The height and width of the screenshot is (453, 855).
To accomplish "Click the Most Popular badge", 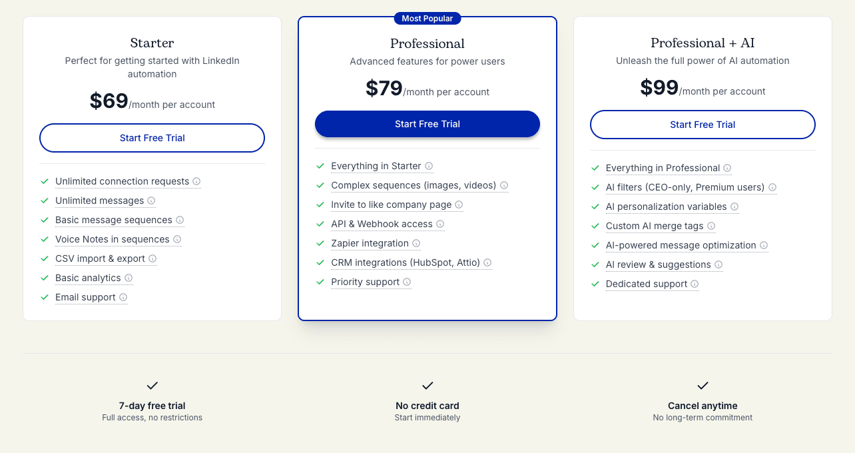I will tap(427, 19).
